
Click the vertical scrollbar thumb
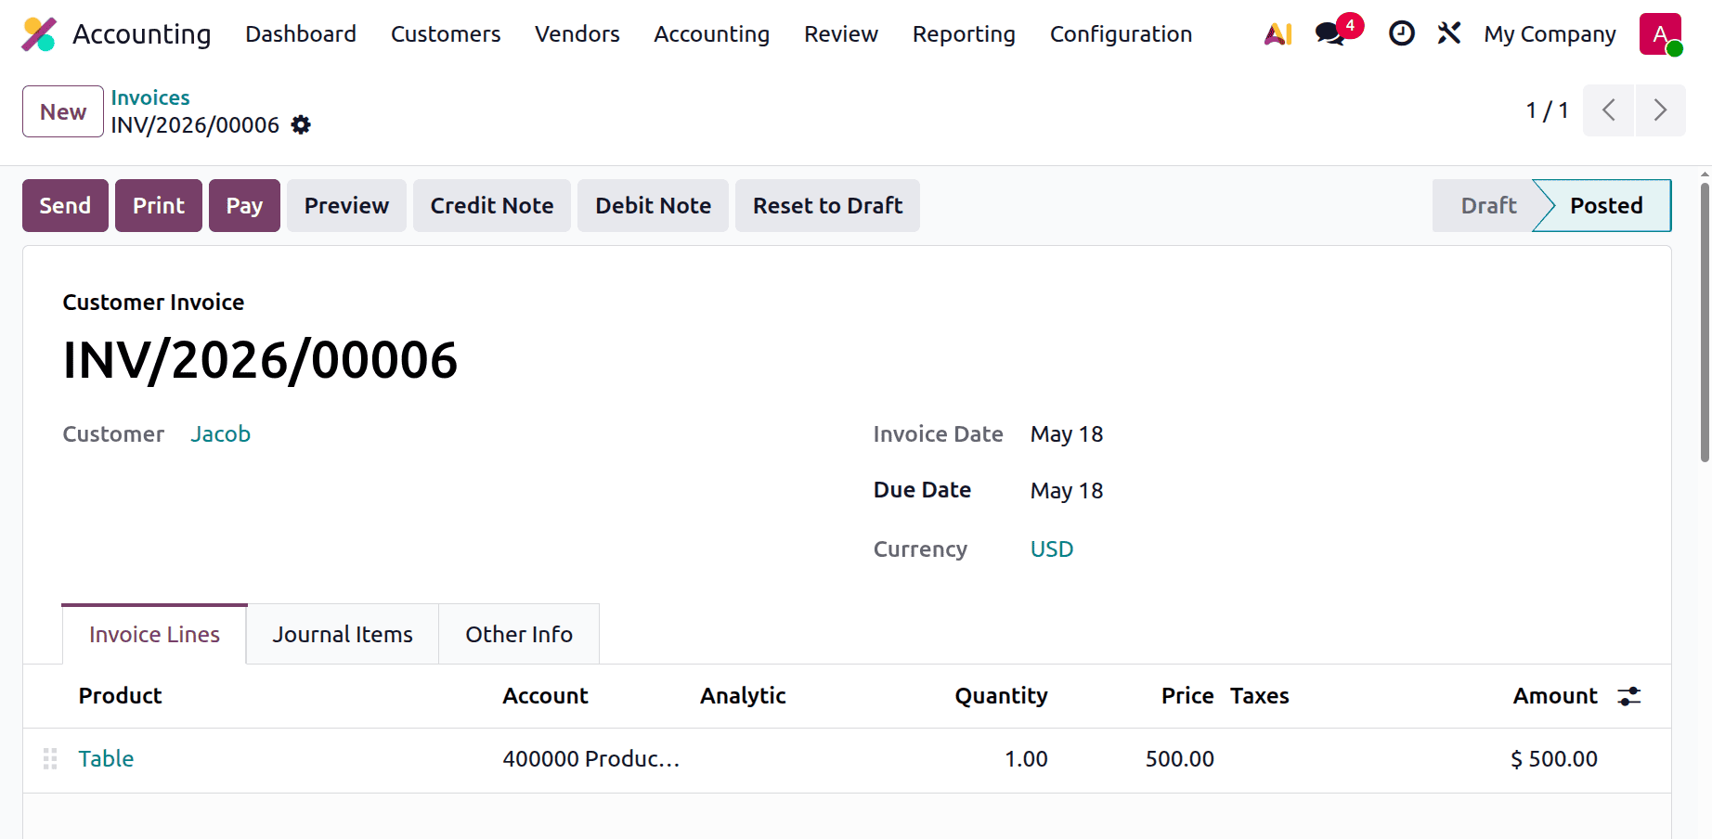(x=1705, y=322)
